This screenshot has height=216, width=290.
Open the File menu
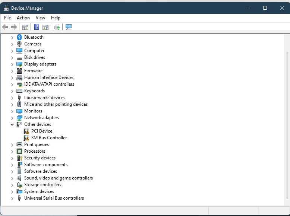(x=7, y=18)
